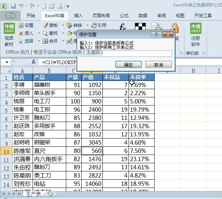
Task: Click the New document icon
Action: tap(44, 6)
